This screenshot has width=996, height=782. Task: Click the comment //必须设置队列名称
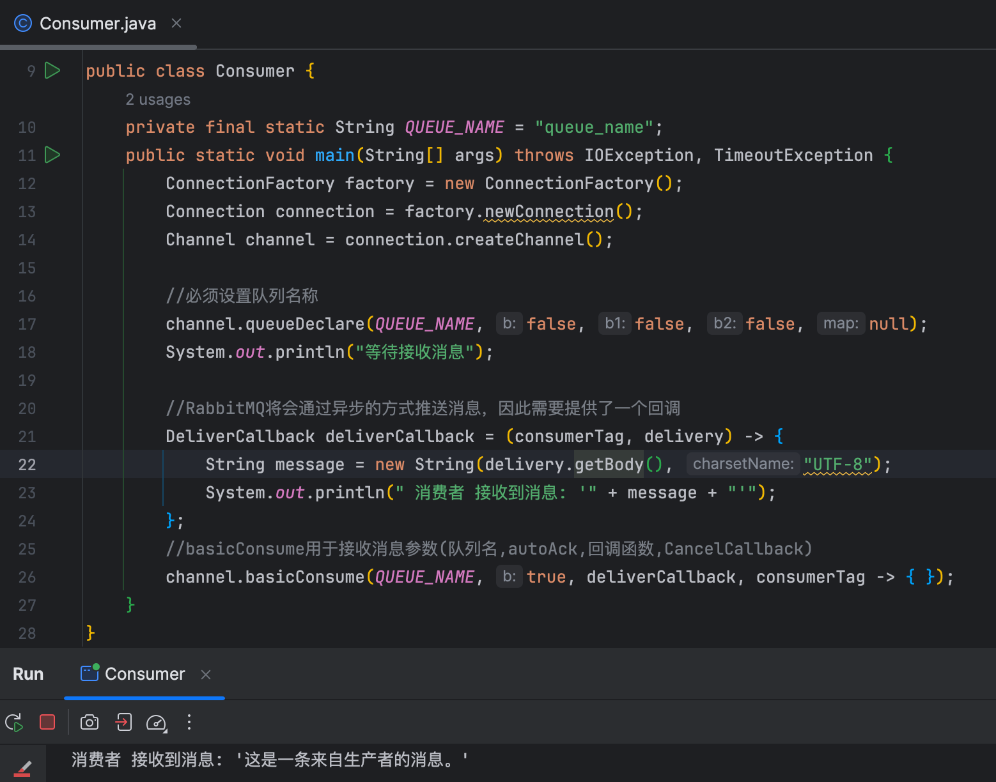pos(242,296)
